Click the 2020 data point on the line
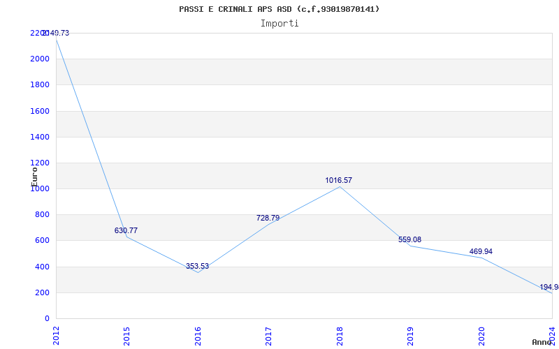Viewport: 559px width, 349px height. [x=481, y=258]
